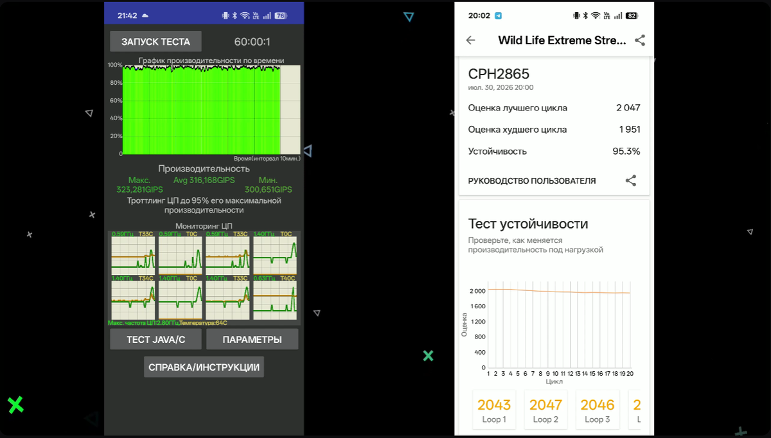Tap the cloud notification icon beside 21:42
Screen dimensions: 771x438
[x=145, y=15]
